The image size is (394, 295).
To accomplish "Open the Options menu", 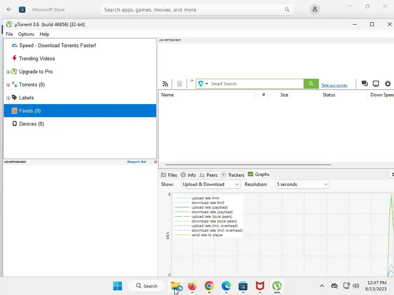I will 26,34.
